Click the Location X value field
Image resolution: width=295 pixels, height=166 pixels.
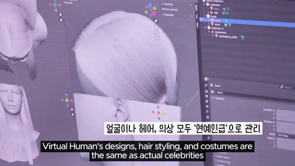(285, 112)
